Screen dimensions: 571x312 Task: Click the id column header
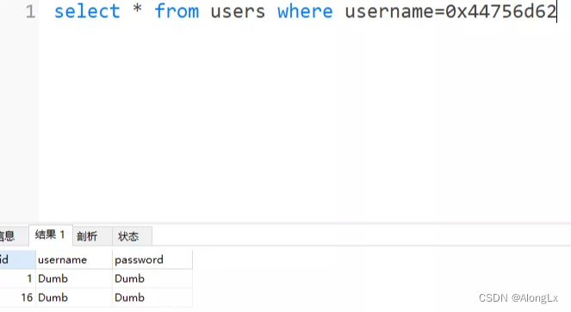17,259
